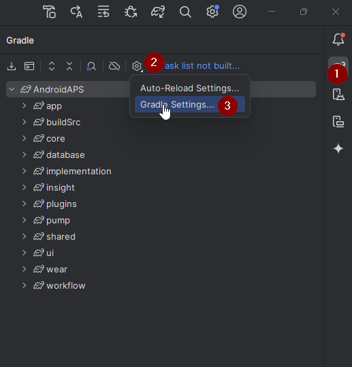Minimize the IDE window
This screenshot has height=367, width=352.
pos(272,12)
